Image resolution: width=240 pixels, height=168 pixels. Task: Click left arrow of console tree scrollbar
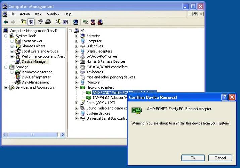(x=5, y=135)
